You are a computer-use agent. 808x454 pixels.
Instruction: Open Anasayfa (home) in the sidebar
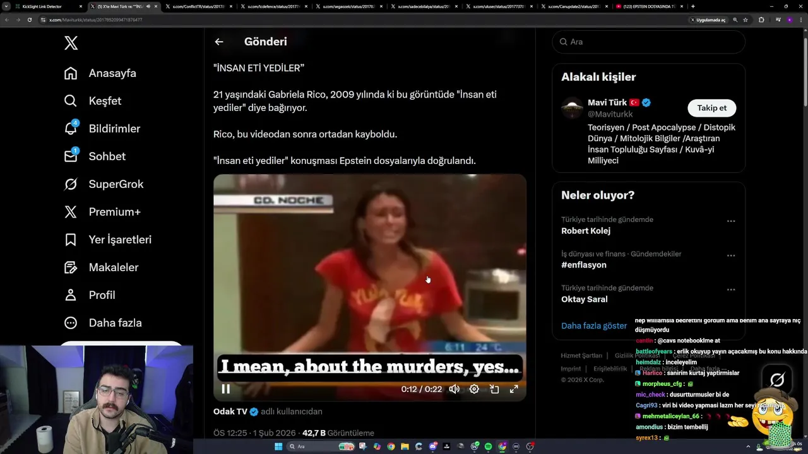click(100, 73)
